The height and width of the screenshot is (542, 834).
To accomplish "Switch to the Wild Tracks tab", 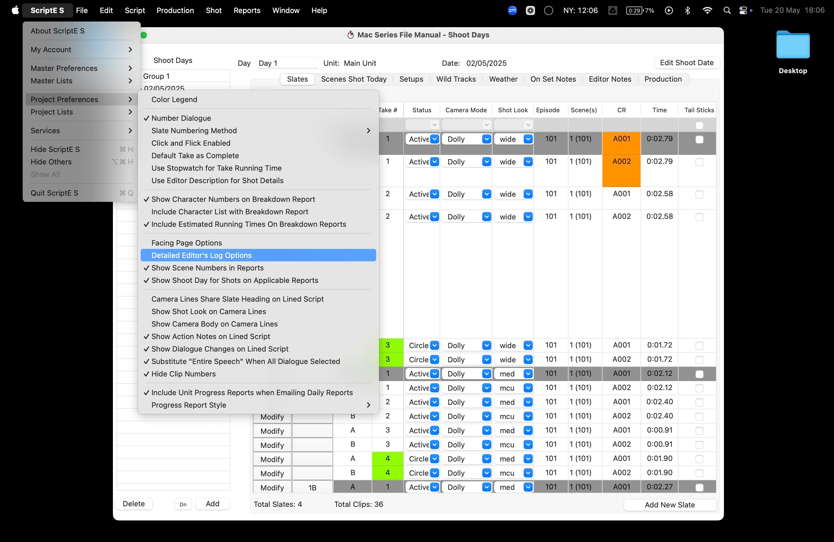I will click(456, 79).
